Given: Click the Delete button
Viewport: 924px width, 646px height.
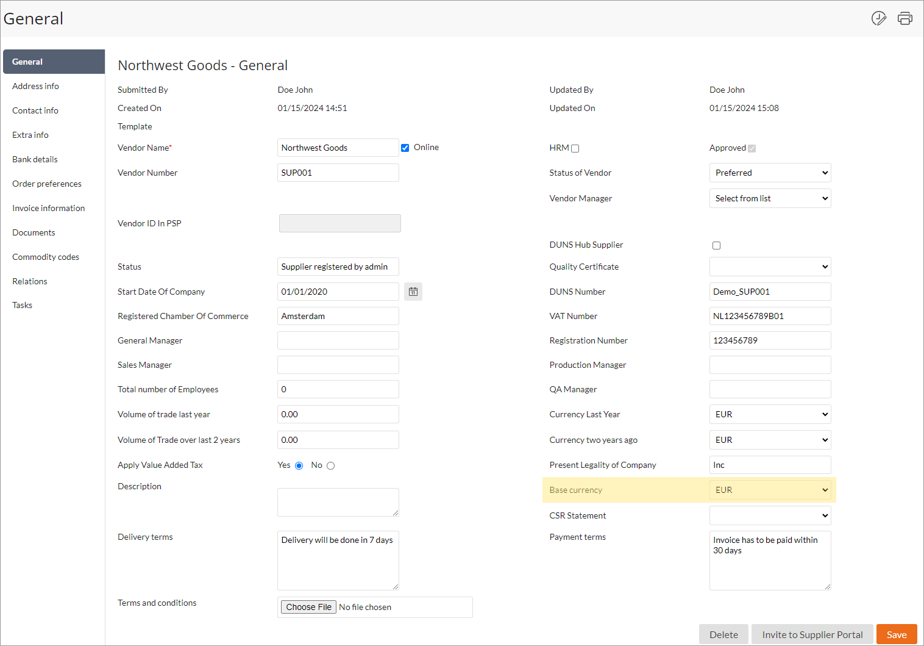Looking at the screenshot, I should [x=723, y=634].
